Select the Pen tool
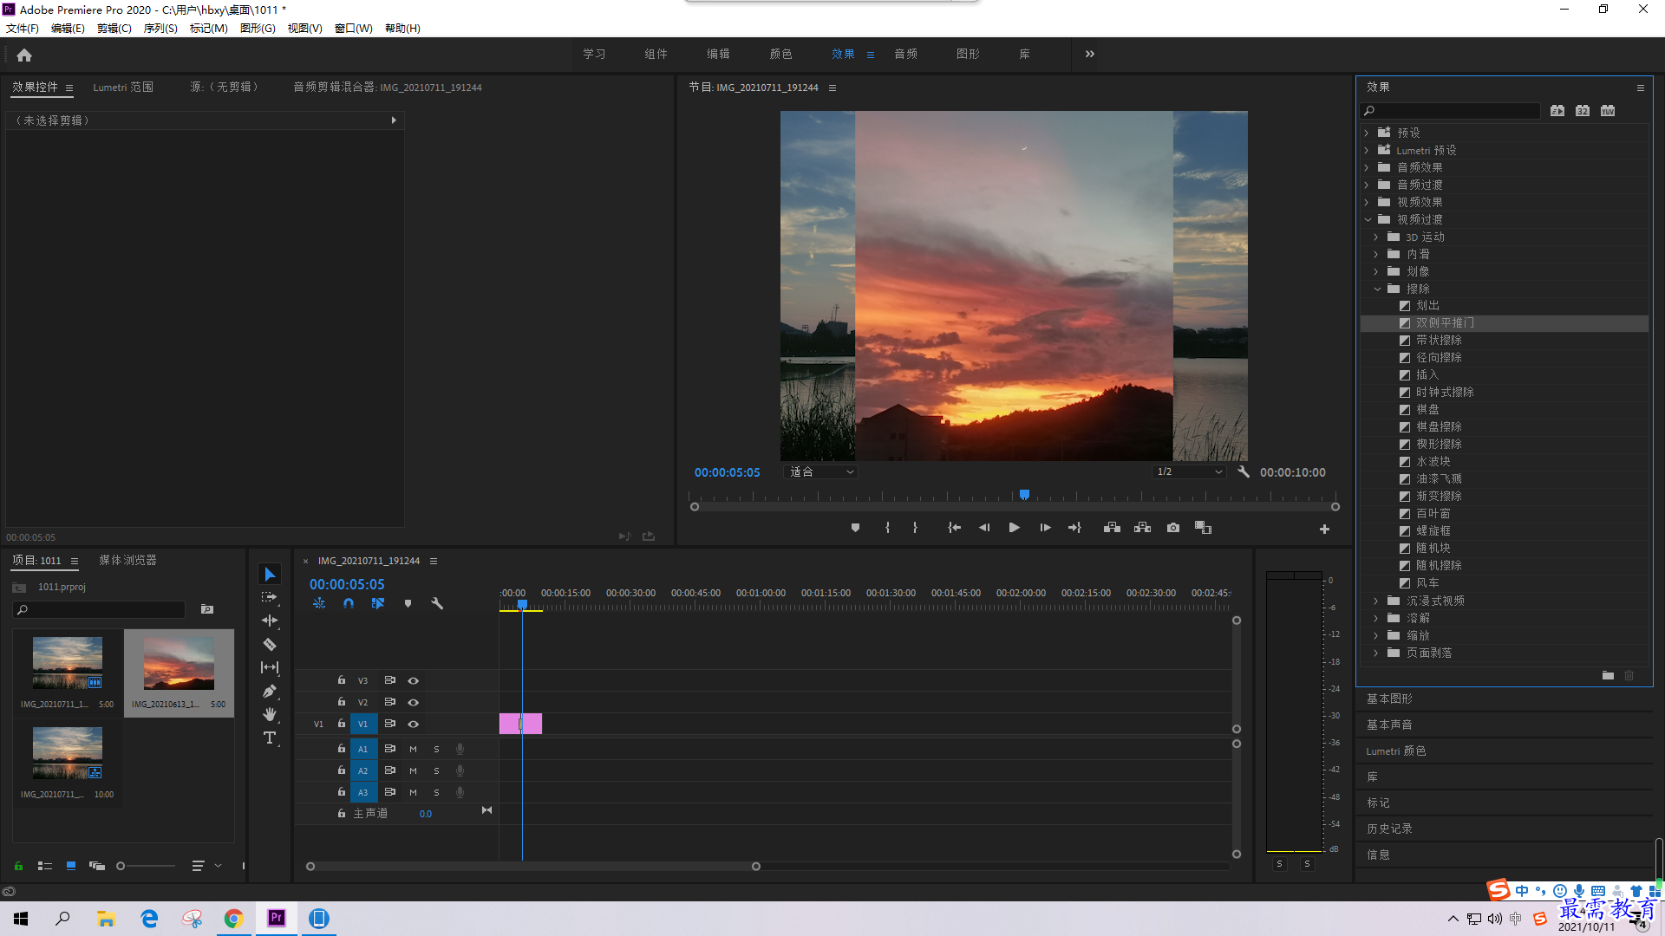The height and width of the screenshot is (936, 1665). (x=270, y=691)
